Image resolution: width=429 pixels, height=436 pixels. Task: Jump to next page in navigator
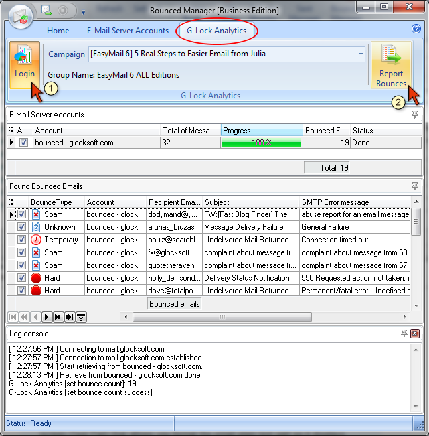click(58, 317)
